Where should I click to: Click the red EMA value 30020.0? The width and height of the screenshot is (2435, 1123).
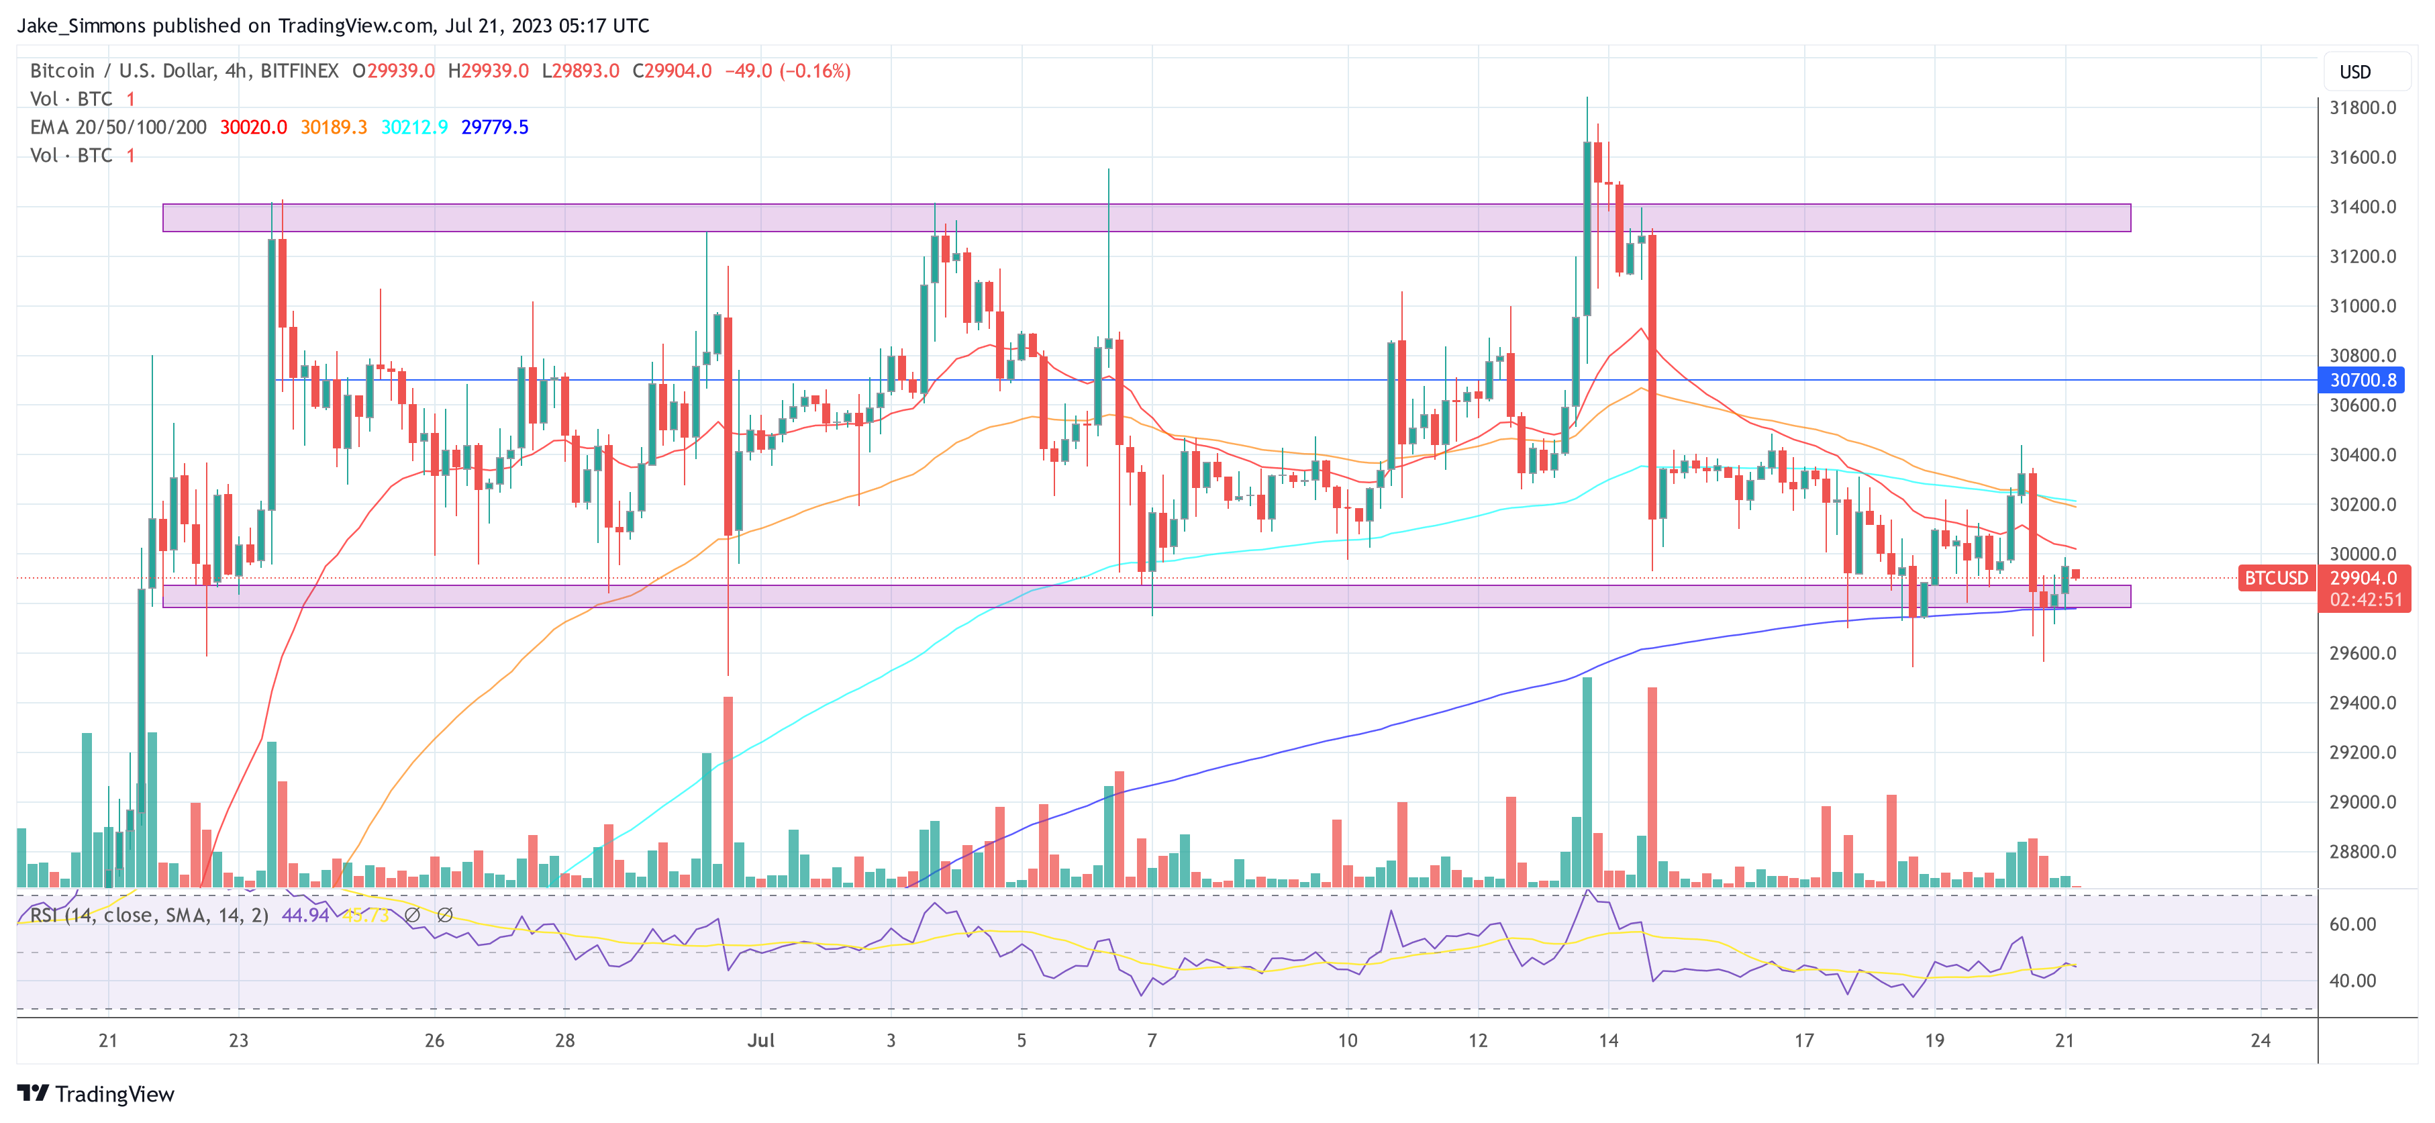253,127
